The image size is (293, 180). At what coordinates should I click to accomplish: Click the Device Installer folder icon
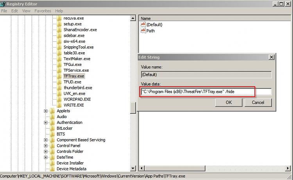tap(52, 163)
